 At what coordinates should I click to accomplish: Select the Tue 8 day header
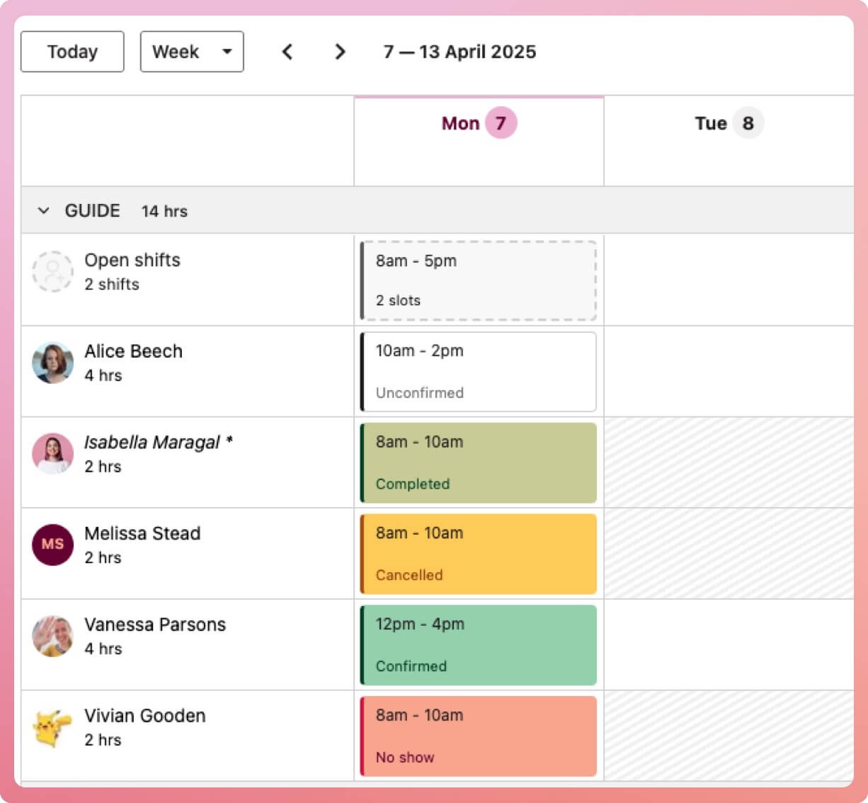click(x=729, y=123)
